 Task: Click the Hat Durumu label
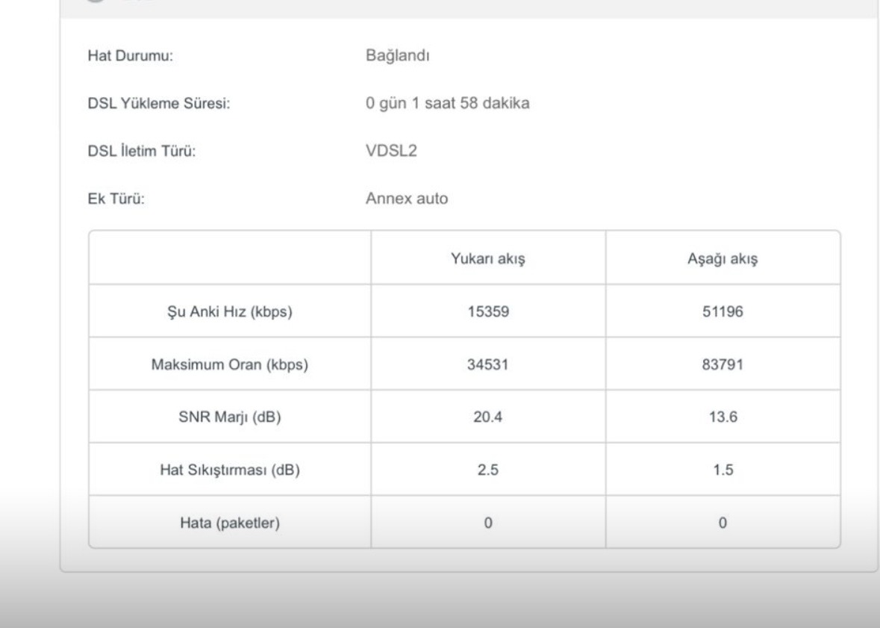click(x=131, y=56)
